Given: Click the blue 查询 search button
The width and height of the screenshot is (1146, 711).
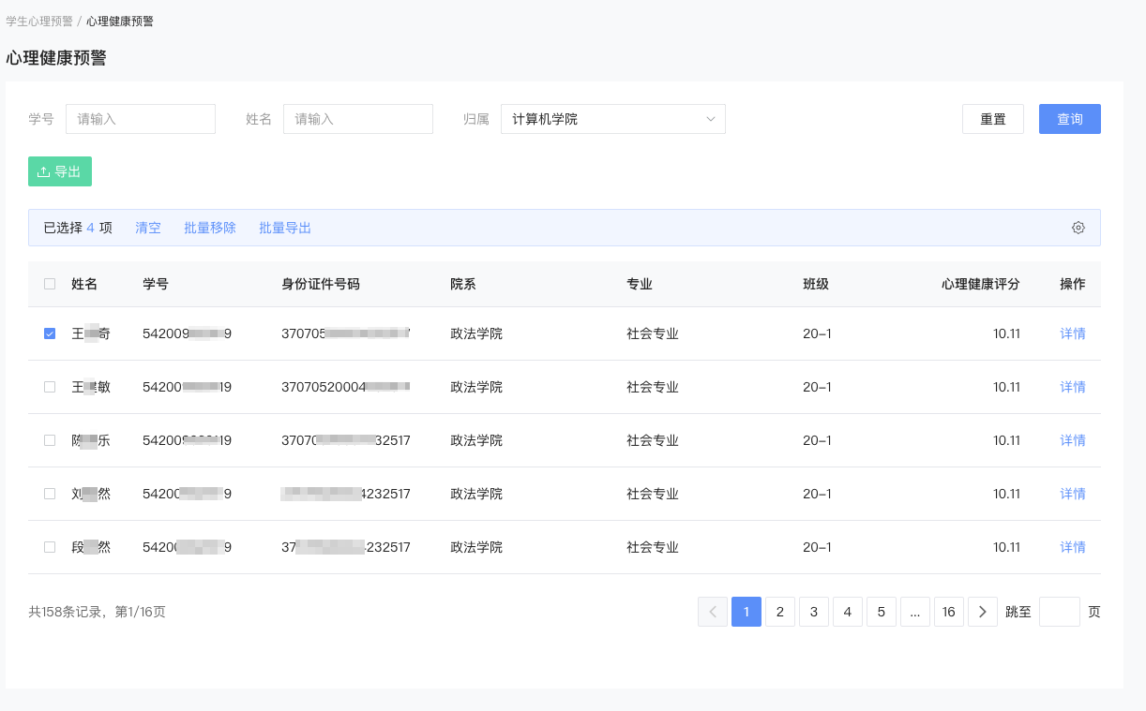Looking at the screenshot, I should 1069,119.
